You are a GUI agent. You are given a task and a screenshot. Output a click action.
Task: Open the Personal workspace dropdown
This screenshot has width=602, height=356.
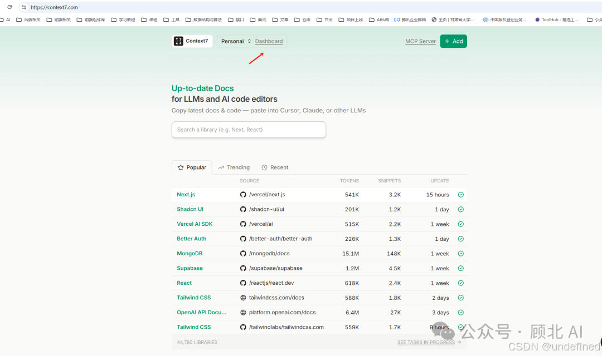coord(236,41)
